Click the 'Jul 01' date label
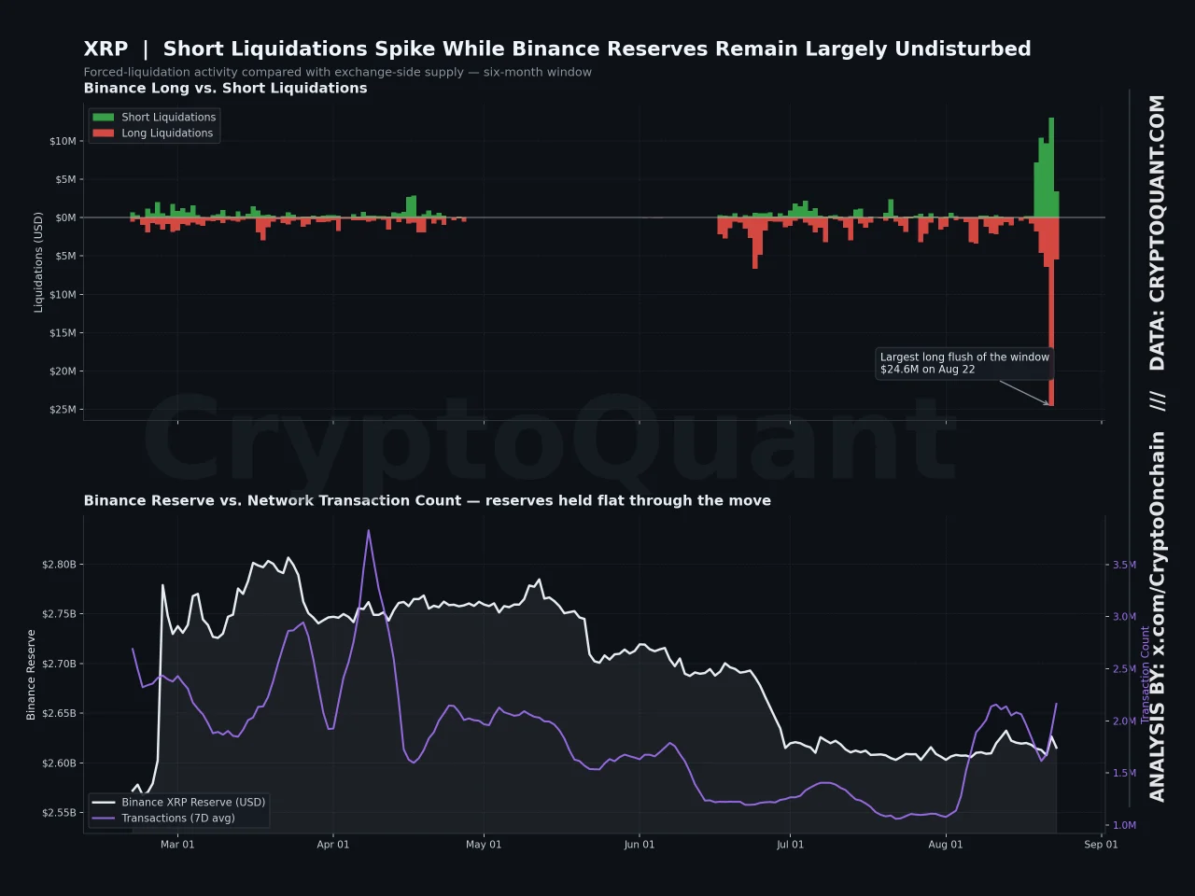Screen dimensions: 1195x896 tap(790, 845)
